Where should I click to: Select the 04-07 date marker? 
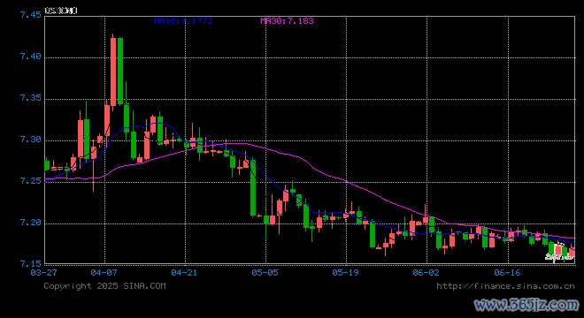(x=104, y=273)
